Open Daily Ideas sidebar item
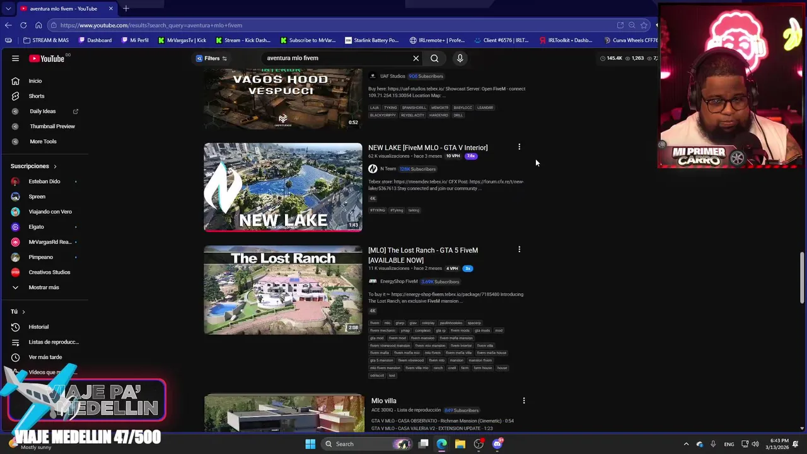The image size is (807, 454). click(43, 111)
